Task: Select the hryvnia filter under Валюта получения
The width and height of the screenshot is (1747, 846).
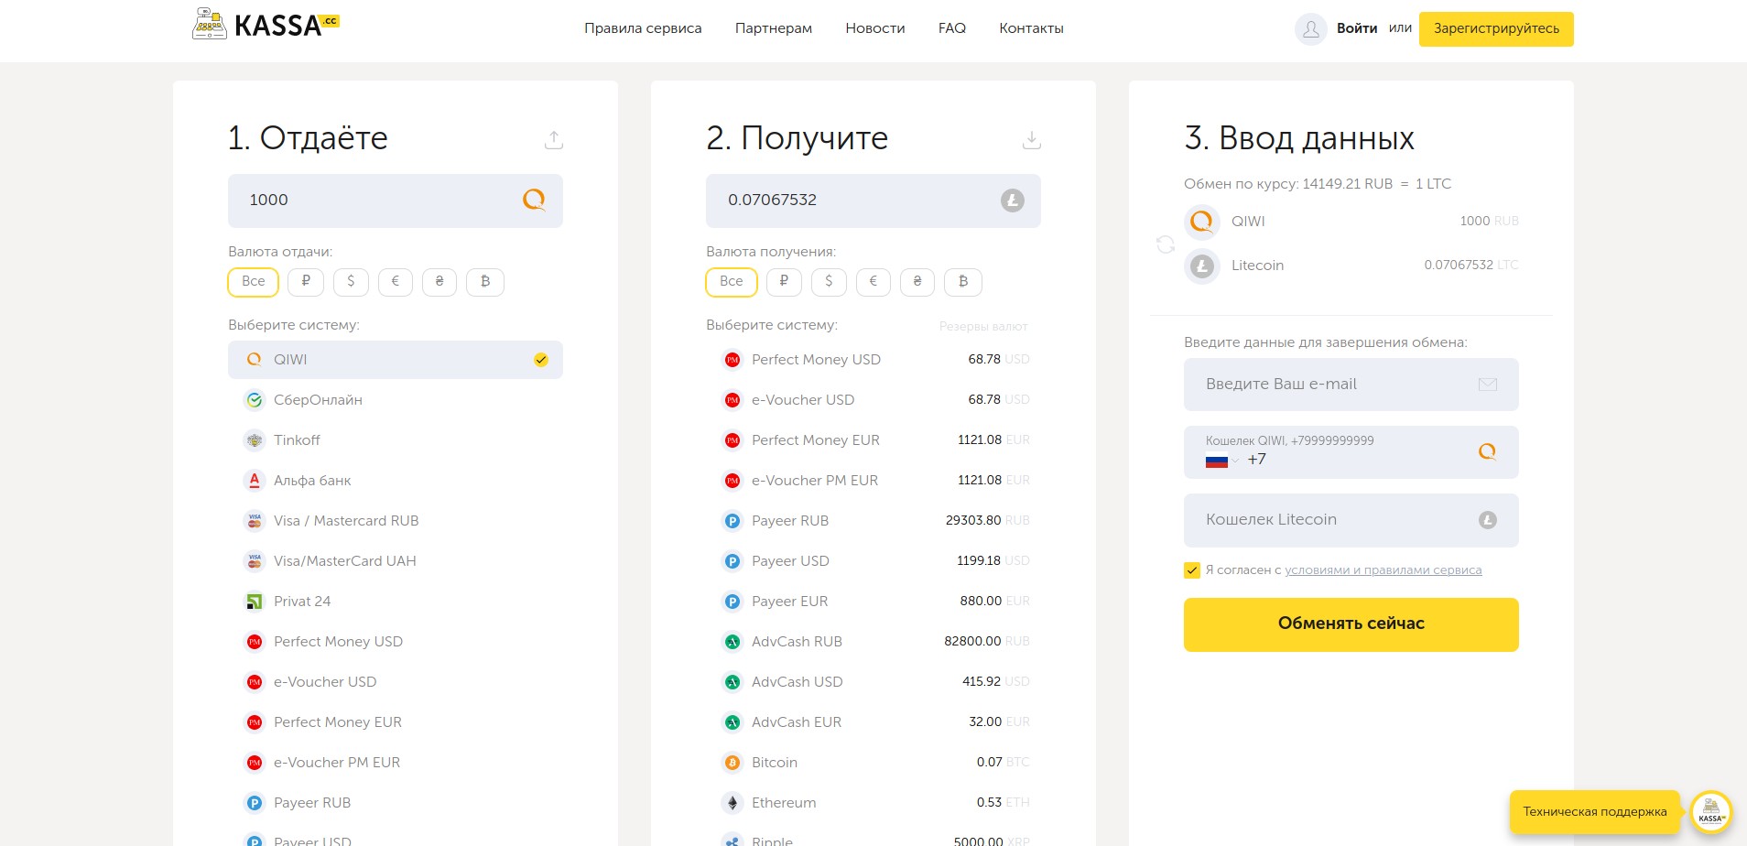Action: click(917, 282)
